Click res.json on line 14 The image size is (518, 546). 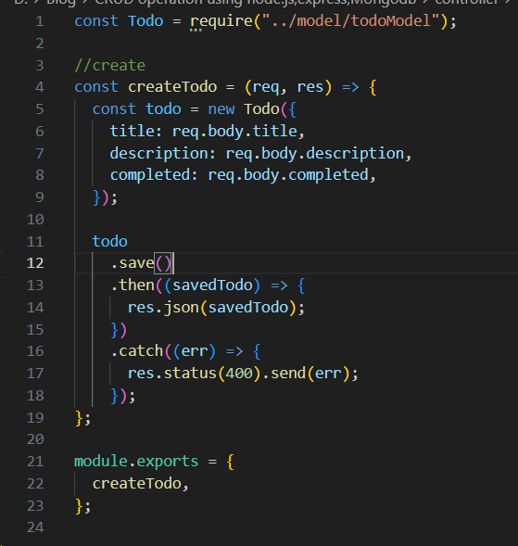163,308
